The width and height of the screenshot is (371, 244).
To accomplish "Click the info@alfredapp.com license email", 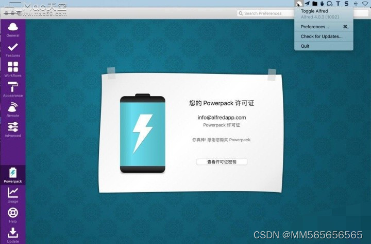I will click(x=222, y=117).
